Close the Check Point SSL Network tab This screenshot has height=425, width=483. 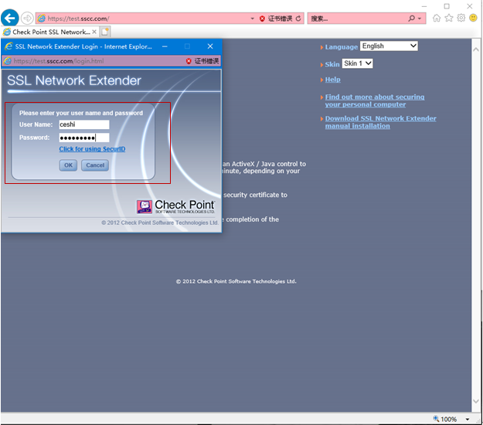click(x=94, y=32)
